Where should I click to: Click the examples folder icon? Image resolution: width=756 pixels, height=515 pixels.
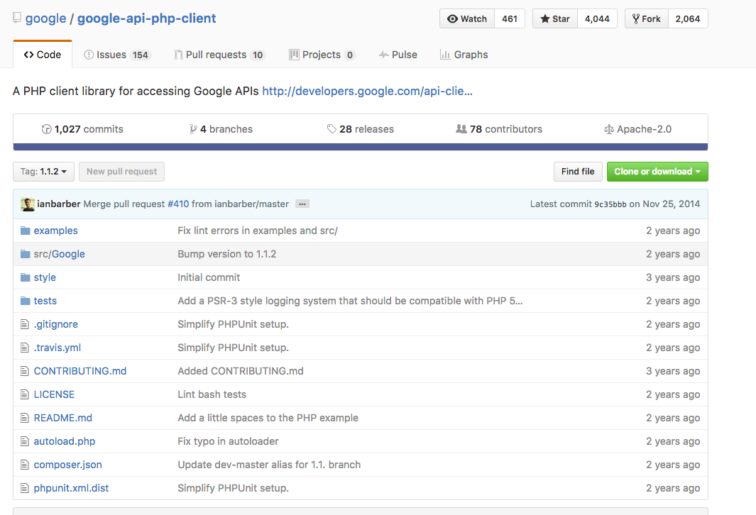26,231
